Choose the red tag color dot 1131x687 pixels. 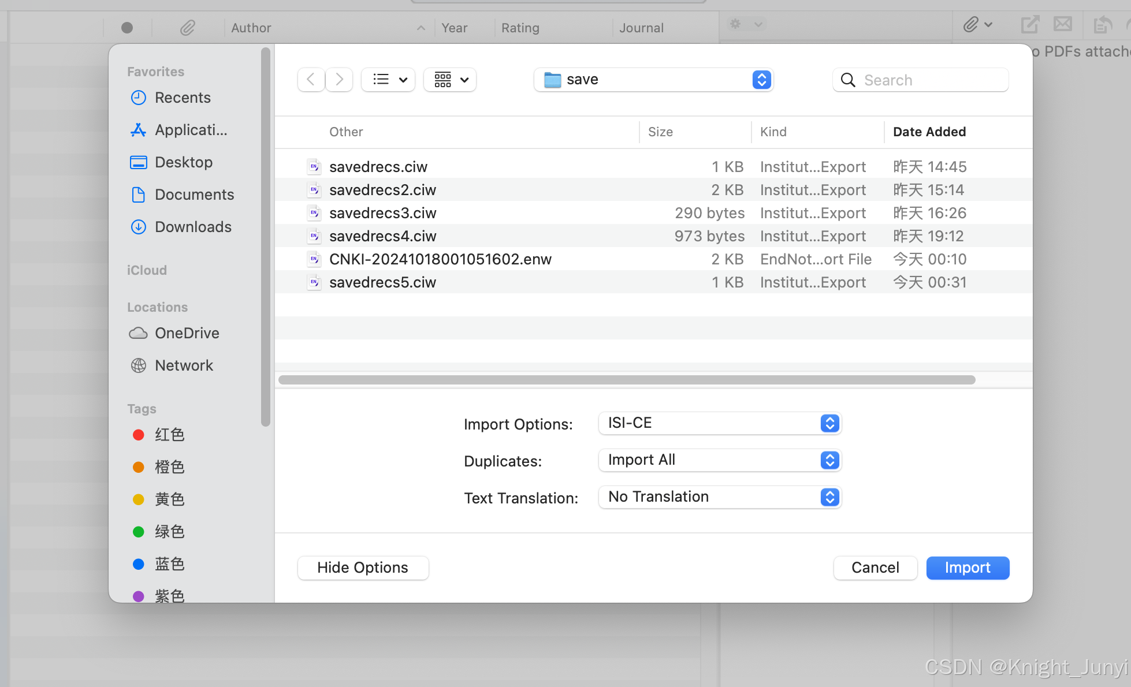click(139, 435)
